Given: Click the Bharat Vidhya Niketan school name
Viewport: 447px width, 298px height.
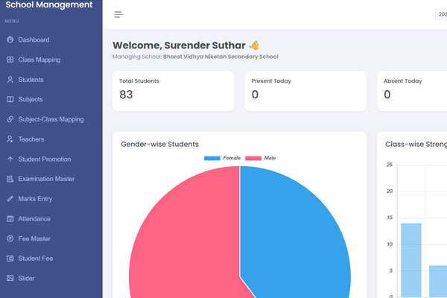Looking at the screenshot, I should pyautogui.click(x=221, y=57).
